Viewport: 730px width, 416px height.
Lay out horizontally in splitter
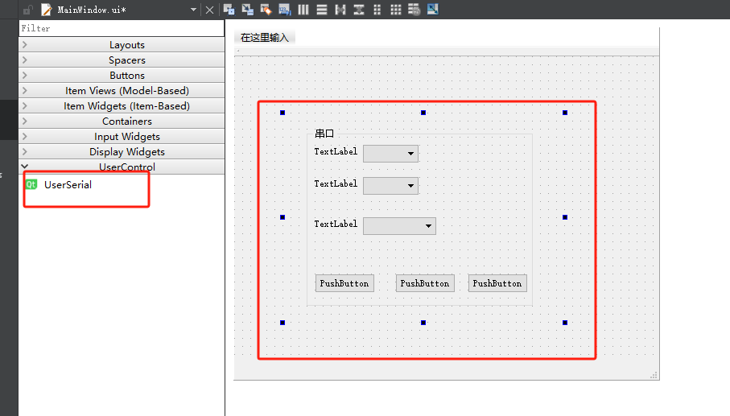click(x=340, y=10)
